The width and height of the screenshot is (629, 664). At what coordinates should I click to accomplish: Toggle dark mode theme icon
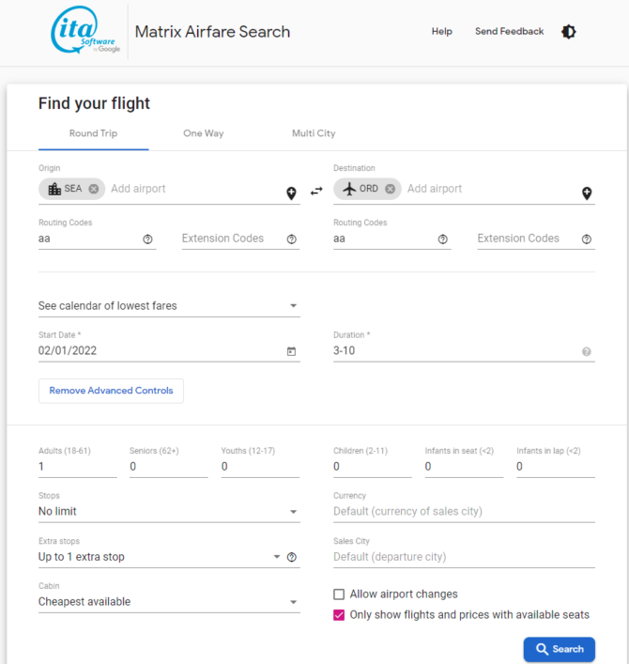(x=568, y=32)
